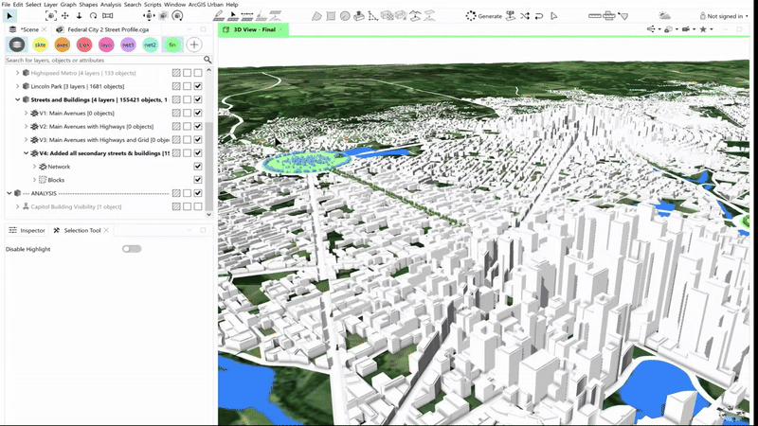Select the purple 'net1' scenario circle
The image size is (758, 426).
[x=128, y=44]
